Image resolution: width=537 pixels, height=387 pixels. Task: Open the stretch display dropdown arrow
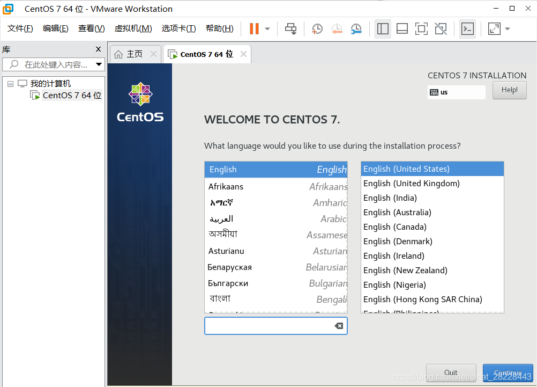(508, 29)
